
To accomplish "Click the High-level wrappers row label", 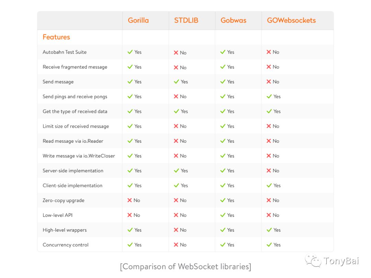I will (x=65, y=230).
